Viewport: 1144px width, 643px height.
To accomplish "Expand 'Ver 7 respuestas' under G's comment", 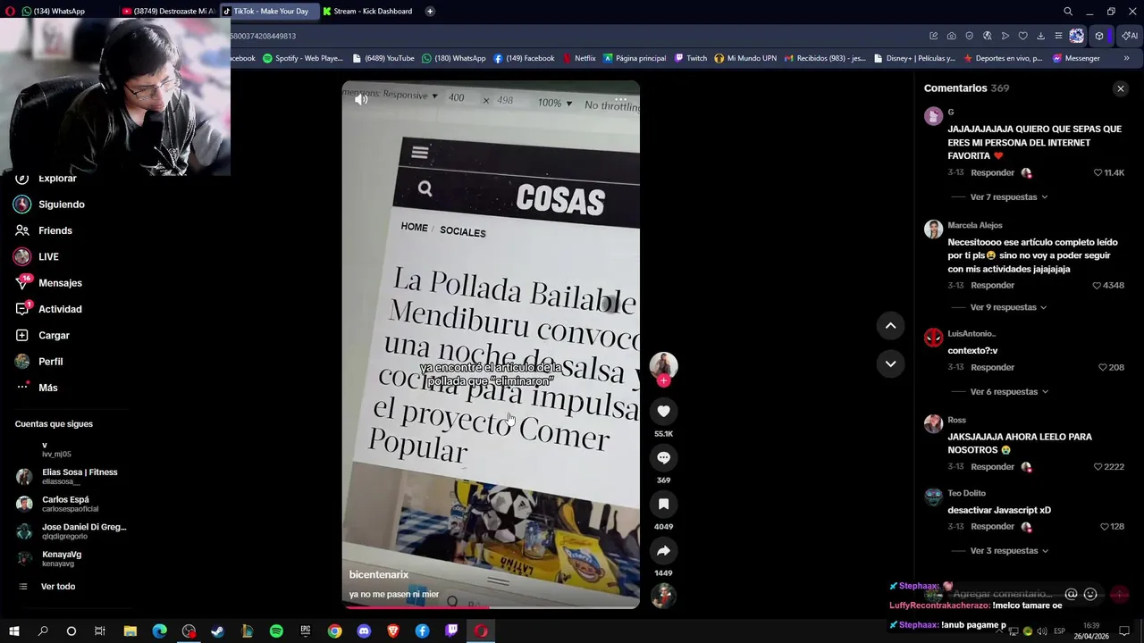I will [1008, 196].
